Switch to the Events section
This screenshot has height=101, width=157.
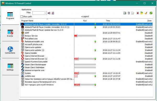[10, 33]
